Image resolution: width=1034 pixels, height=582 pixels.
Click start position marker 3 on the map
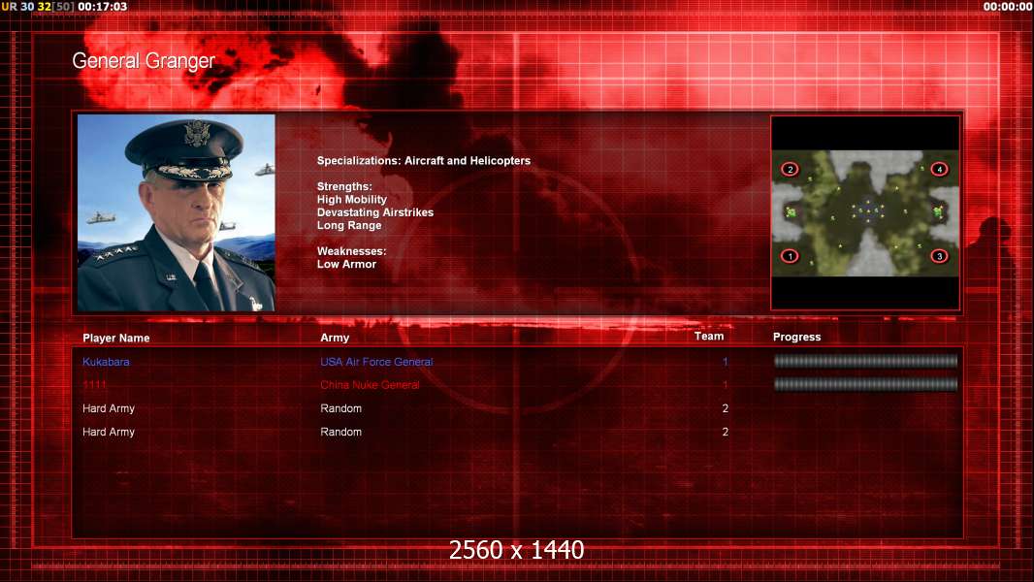(939, 256)
